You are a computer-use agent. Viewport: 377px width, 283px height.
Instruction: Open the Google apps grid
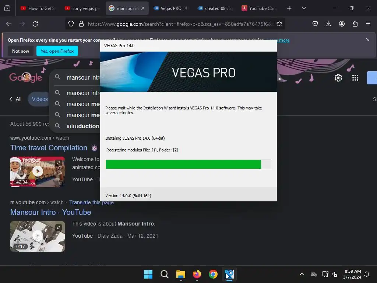coord(355,78)
